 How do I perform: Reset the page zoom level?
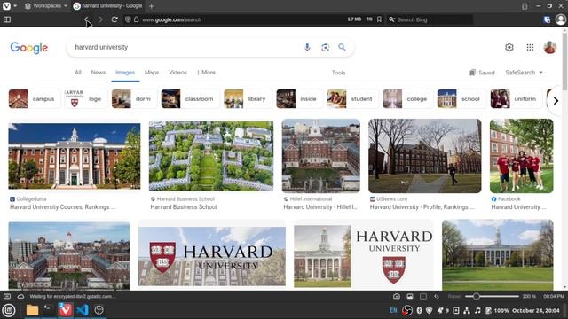[454, 296]
